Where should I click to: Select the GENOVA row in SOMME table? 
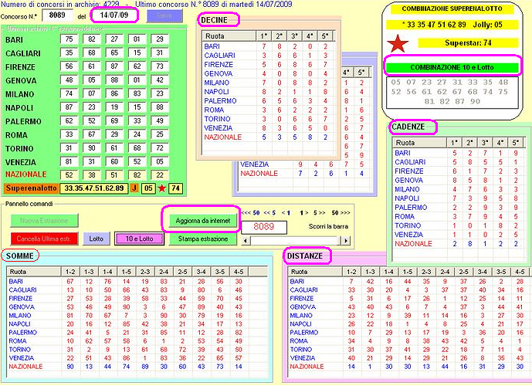(x=137, y=307)
